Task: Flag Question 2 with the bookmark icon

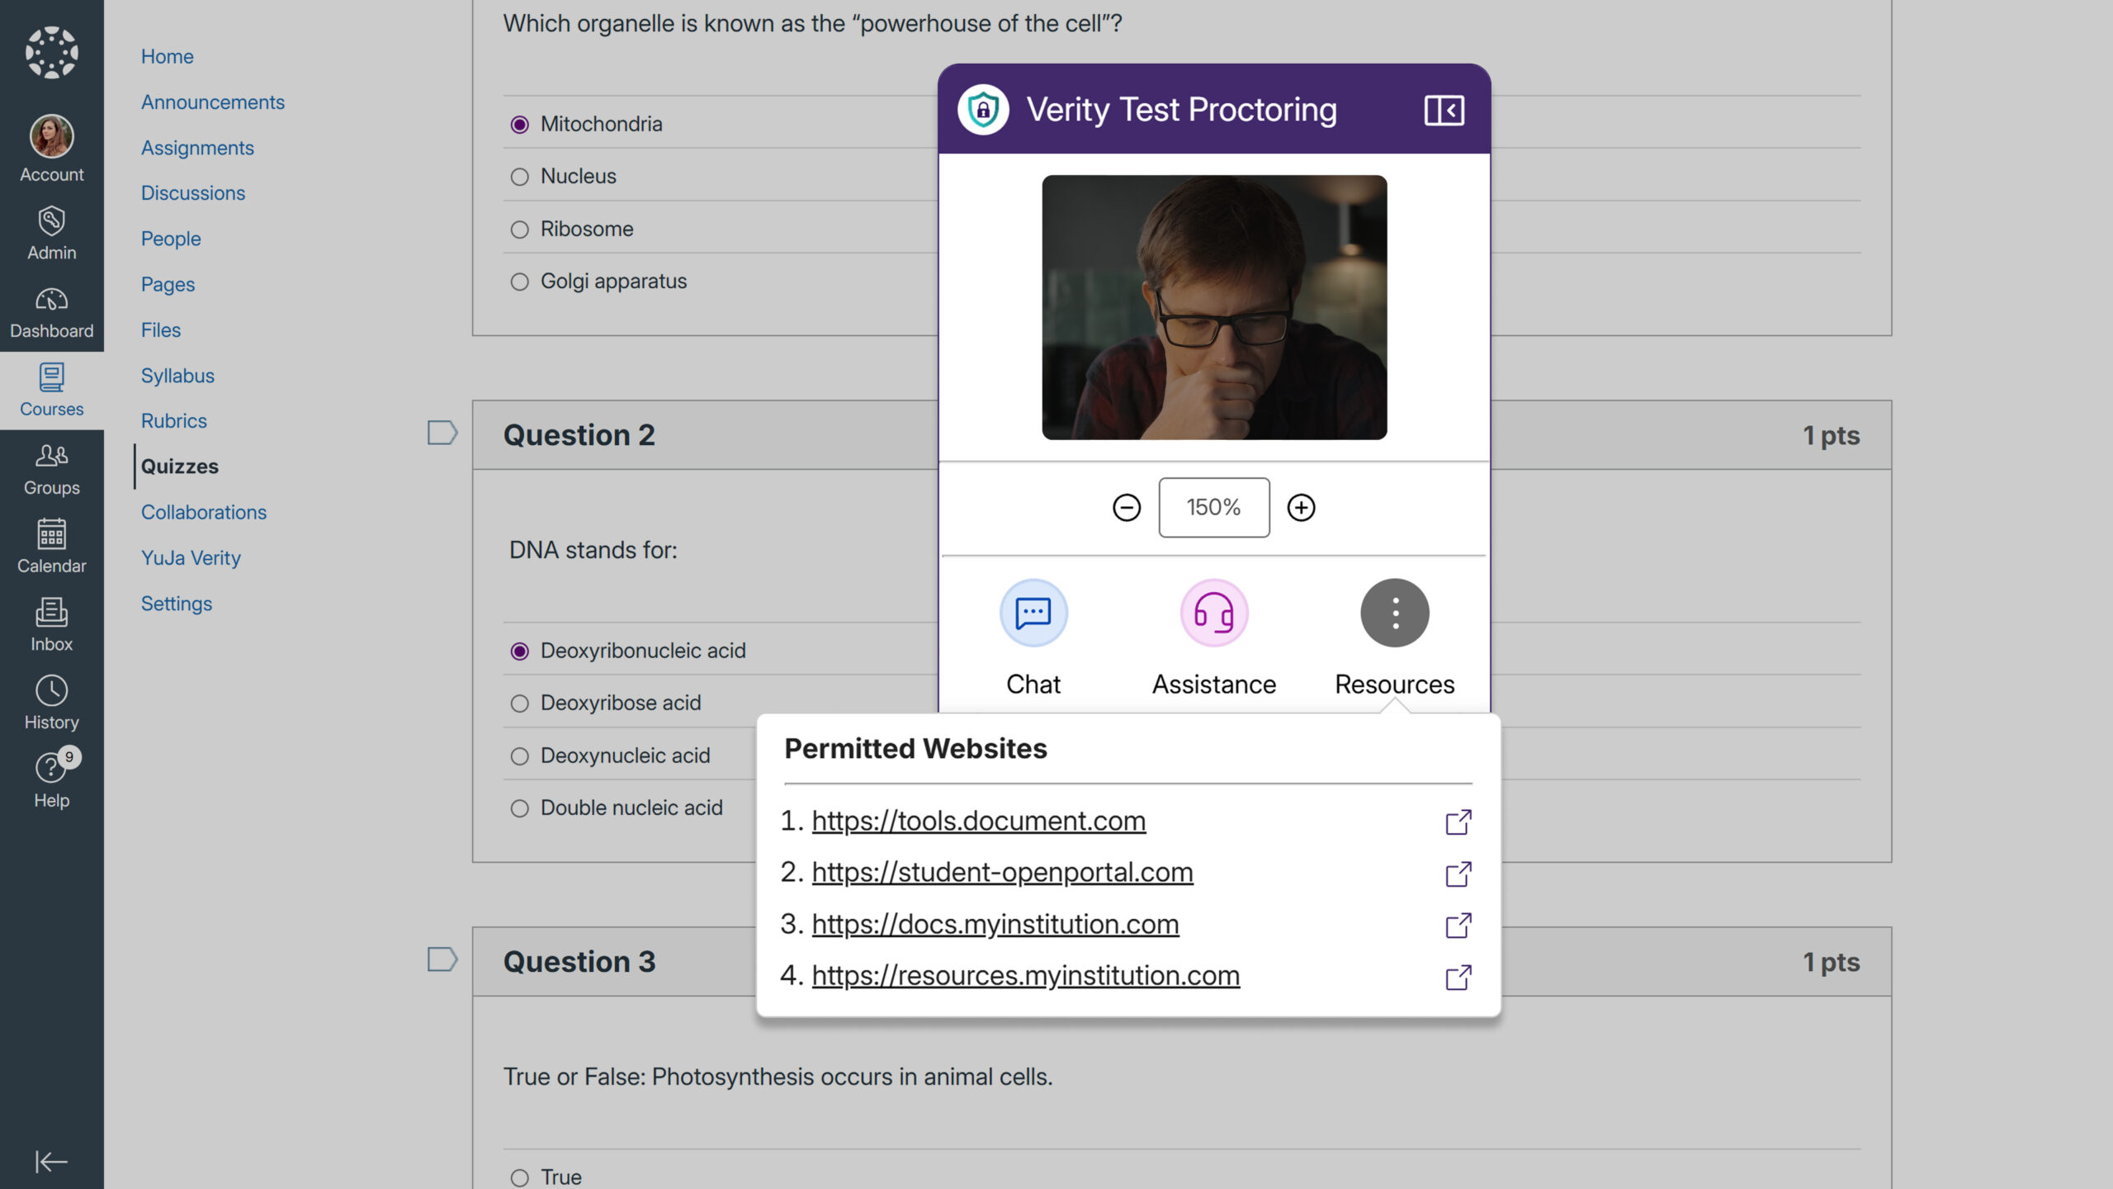Action: point(442,433)
